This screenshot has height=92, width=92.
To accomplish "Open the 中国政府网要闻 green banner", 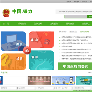I will [75, 66].
